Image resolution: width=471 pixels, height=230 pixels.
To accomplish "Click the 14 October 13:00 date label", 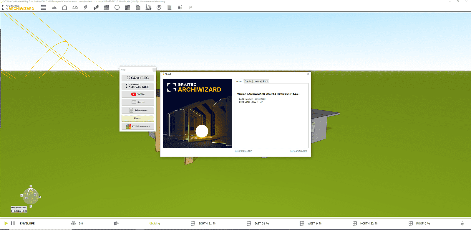I will (x=19, y=211).
